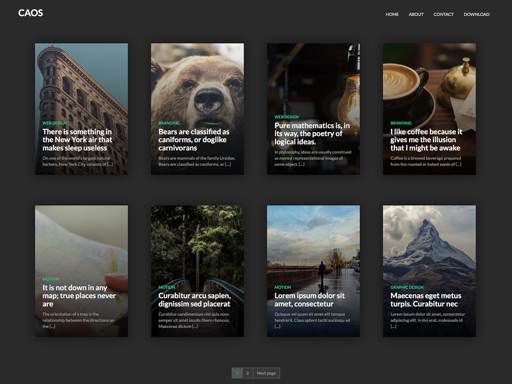Viewport: 512px width, 384px height.
Task: Open the CONTACT page
Action: click(444, 14)
